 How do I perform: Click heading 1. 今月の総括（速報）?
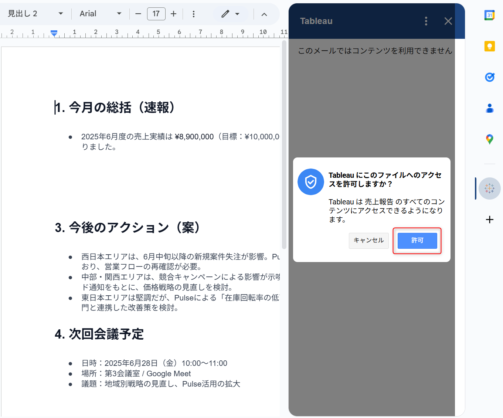(x=115, y=108)
